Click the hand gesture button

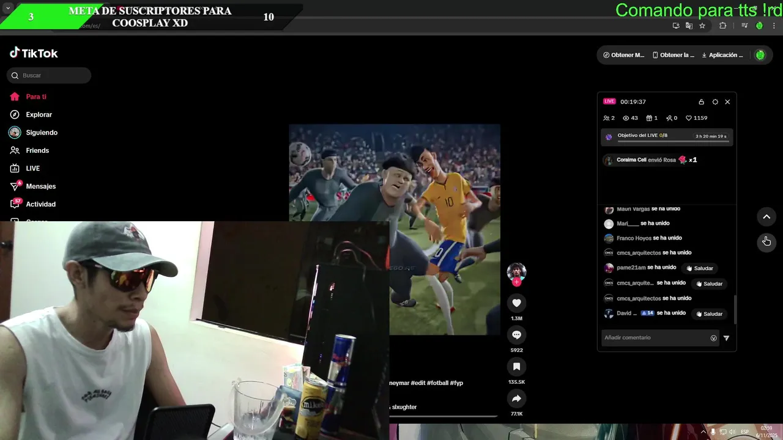766,241
